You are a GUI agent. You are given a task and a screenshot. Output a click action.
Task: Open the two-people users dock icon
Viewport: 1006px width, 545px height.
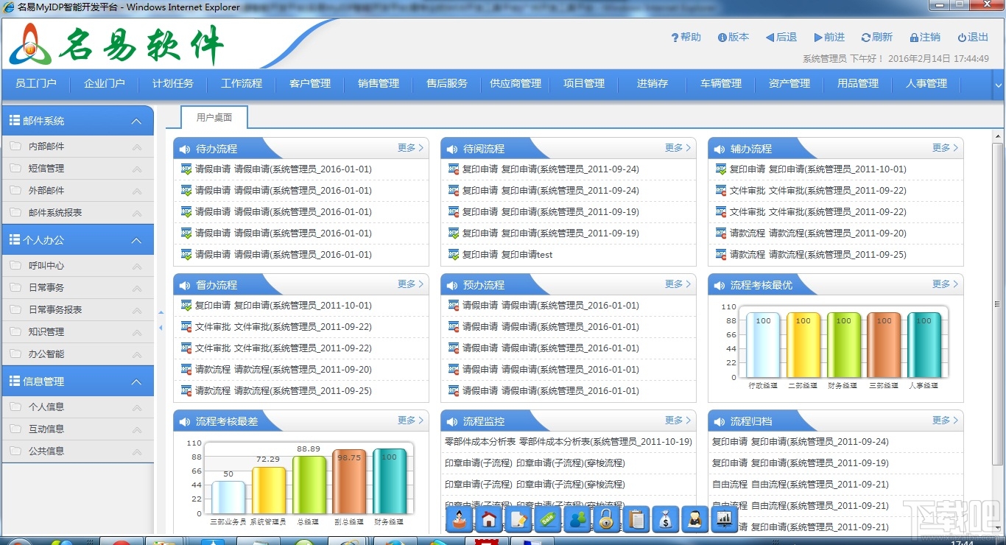577,519
